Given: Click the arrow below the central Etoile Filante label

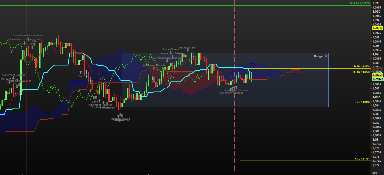Looking at the screenshot, I should click(171, 52).
